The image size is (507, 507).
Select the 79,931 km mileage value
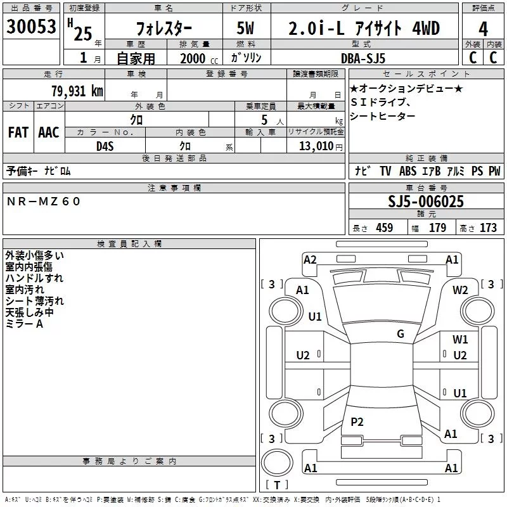point(77,91)
